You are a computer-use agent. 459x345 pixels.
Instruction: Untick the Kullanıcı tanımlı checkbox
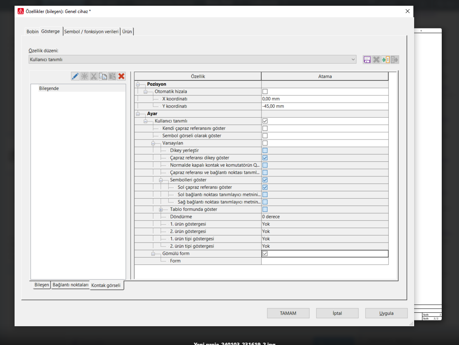[265, 121]
